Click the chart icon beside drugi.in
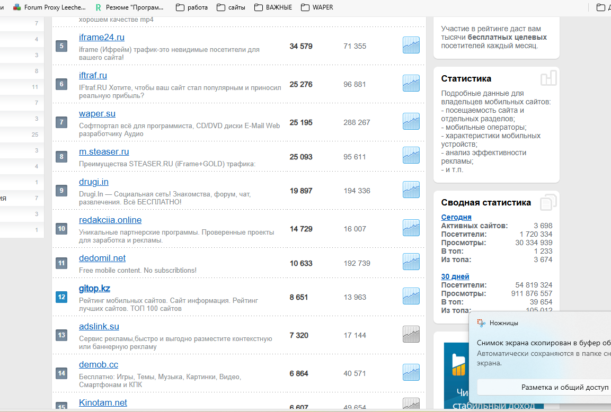The width and height of the screenshot is (611, 412). tap(411, 190)
